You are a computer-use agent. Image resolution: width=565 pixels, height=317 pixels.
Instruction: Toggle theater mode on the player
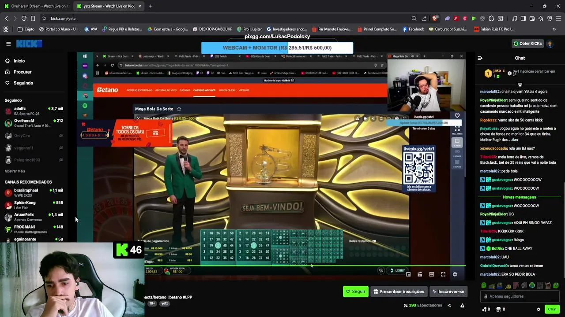pyautogui.click(x=431, y=274)
